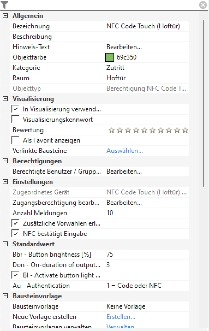209x331 pixels.
Task: Collapse the Einstellungen section
Action: tap(5, 182)
